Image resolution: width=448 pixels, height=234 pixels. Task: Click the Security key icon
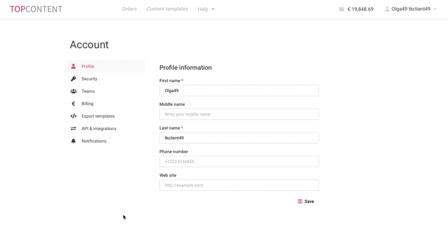pos(73,79)
